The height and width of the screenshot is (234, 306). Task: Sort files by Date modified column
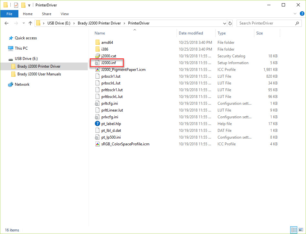tap(191, 33)
